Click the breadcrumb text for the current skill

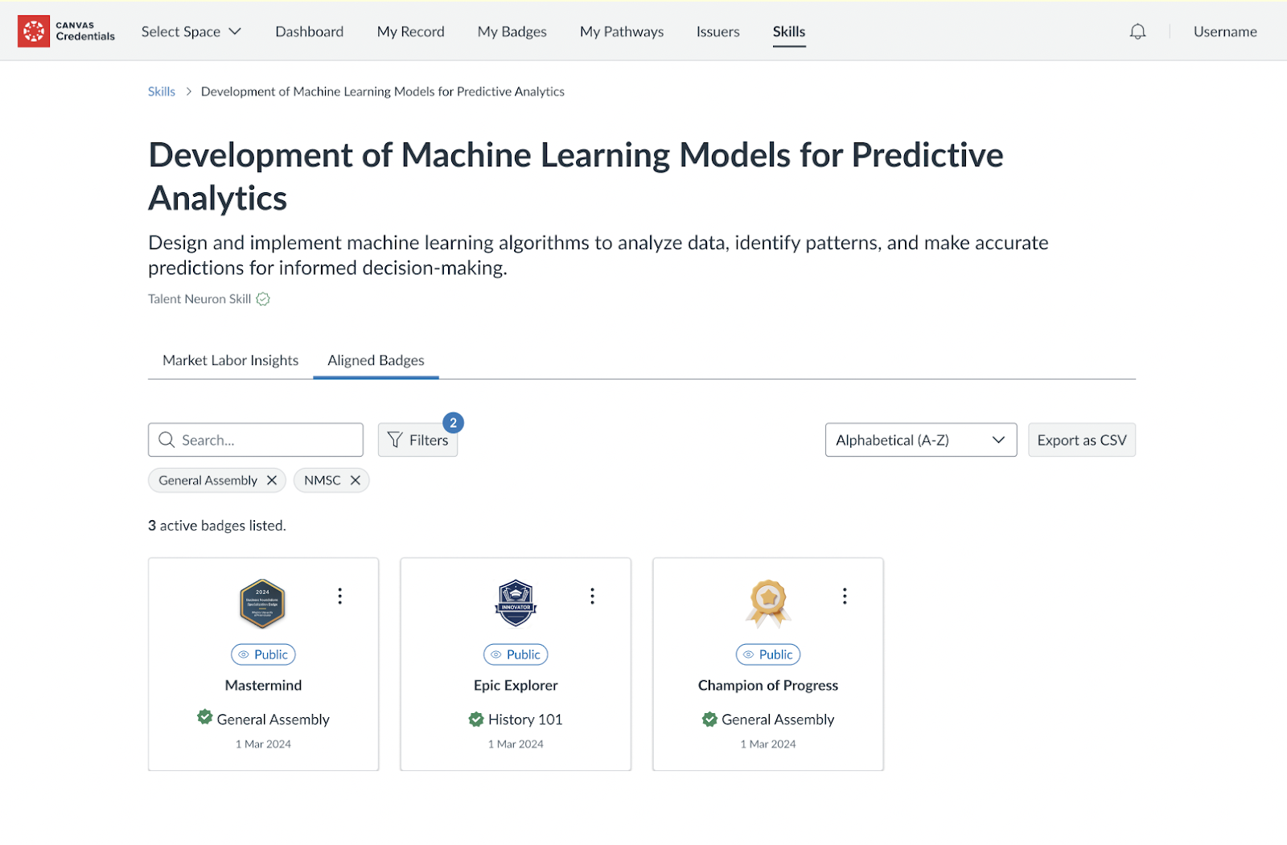[383, 92]
